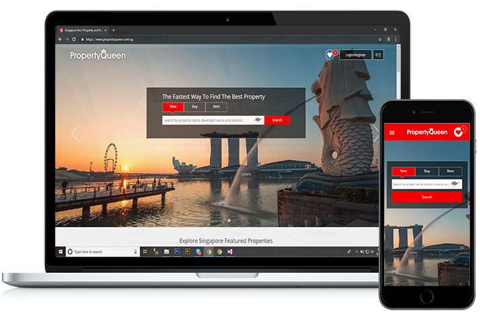Close the Singapore No.1 Property tab

105,30
